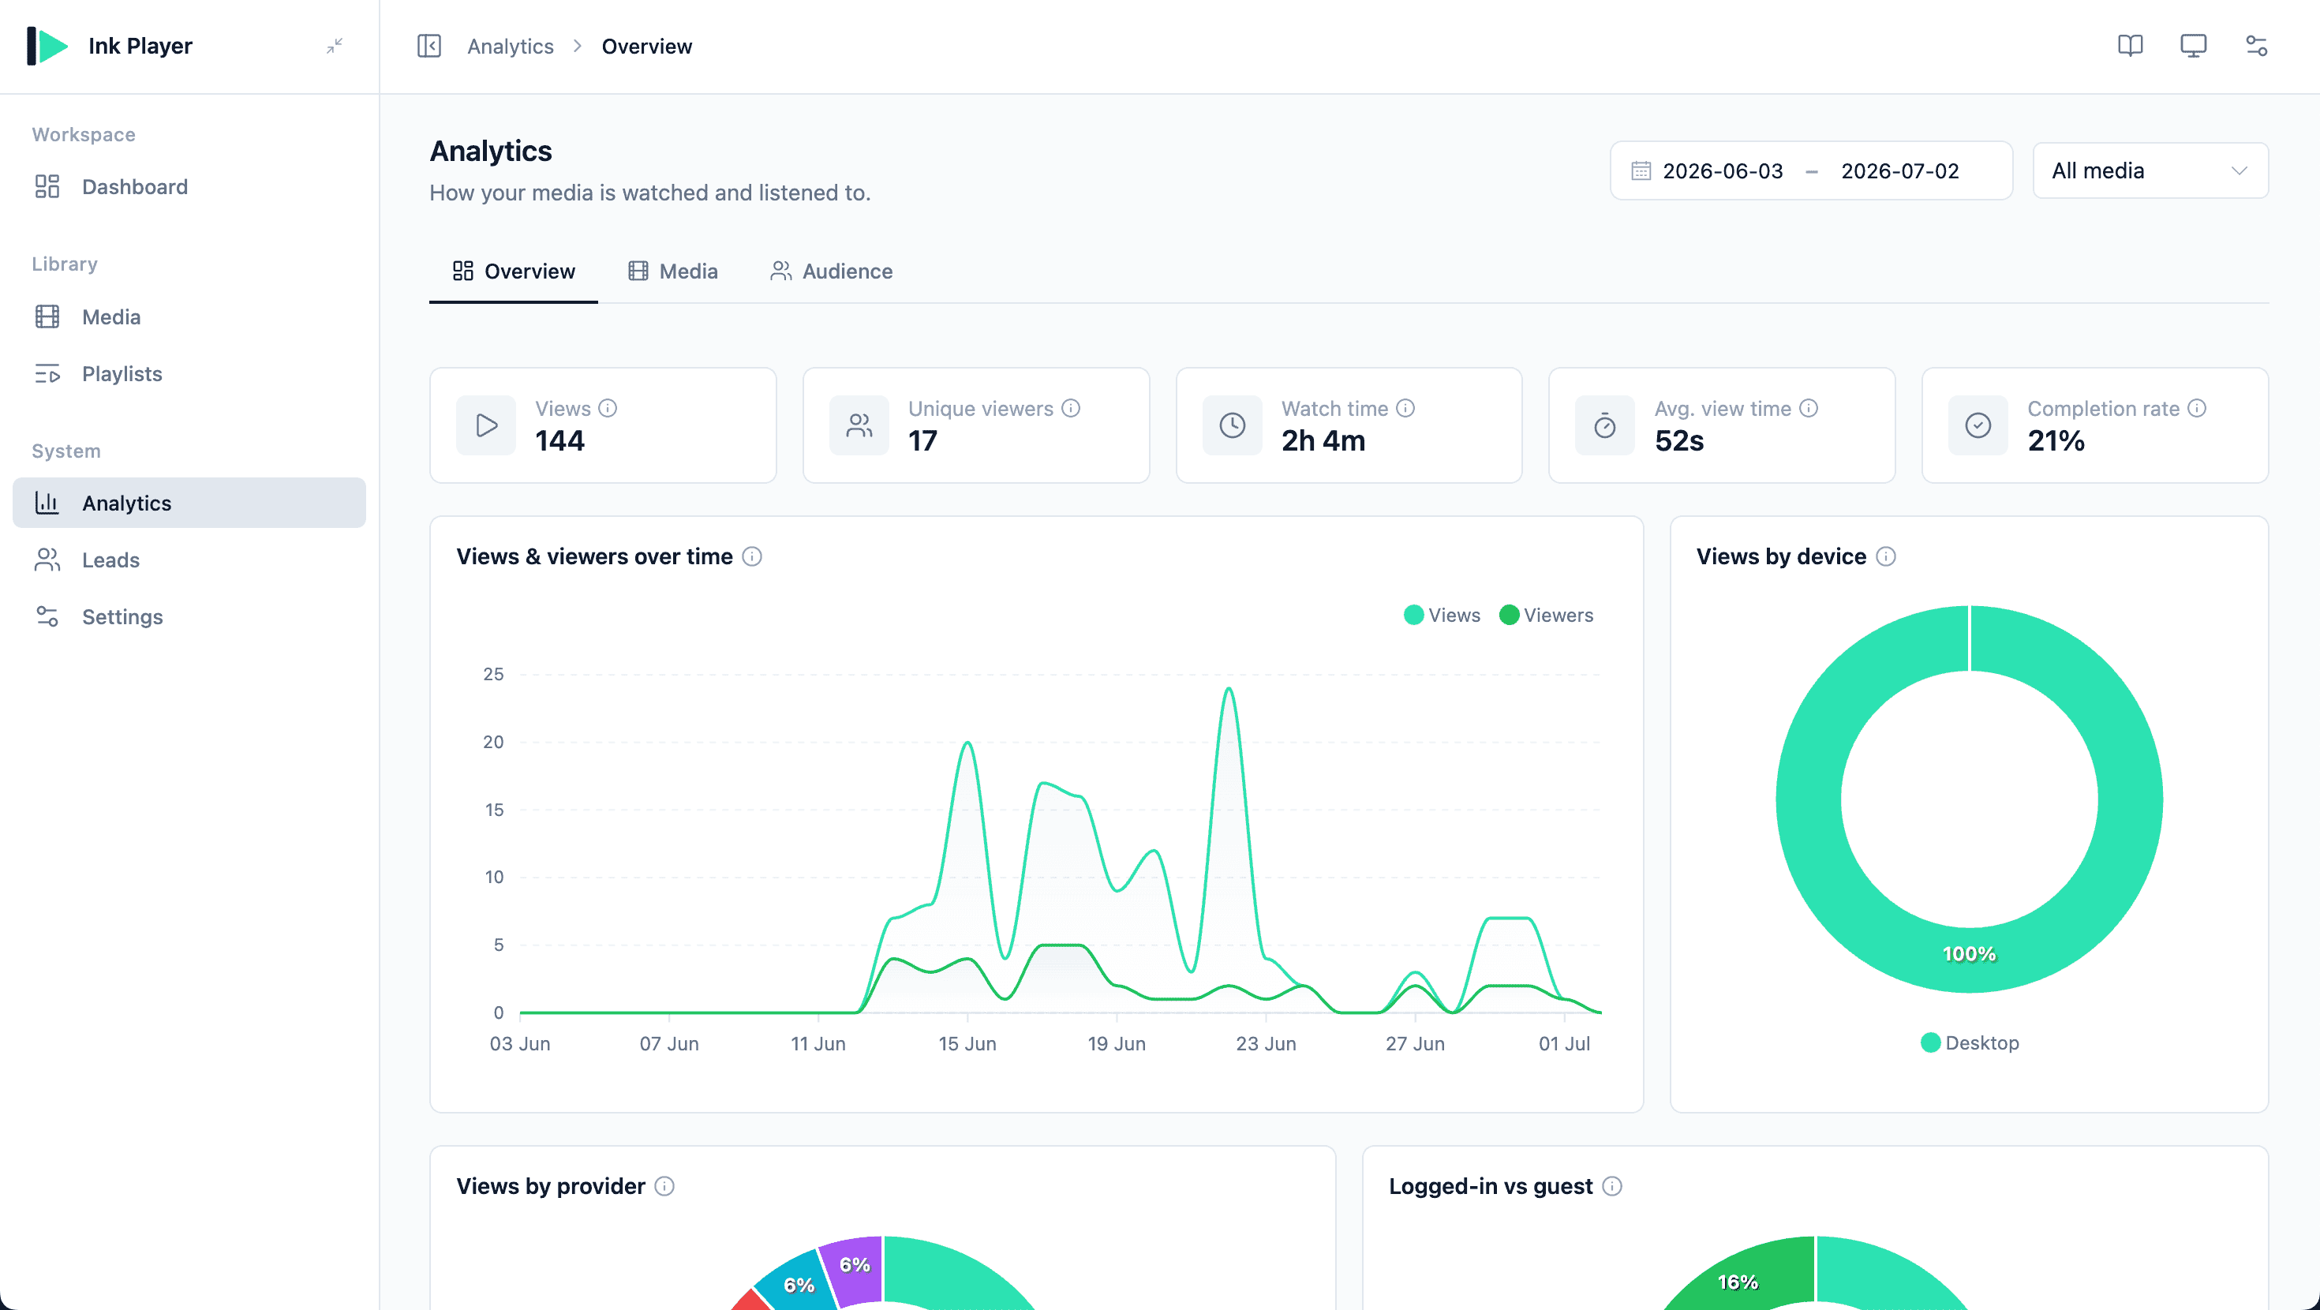Click the Completion rate info icon
Screen dimensions: 2320x1310
2197,408
